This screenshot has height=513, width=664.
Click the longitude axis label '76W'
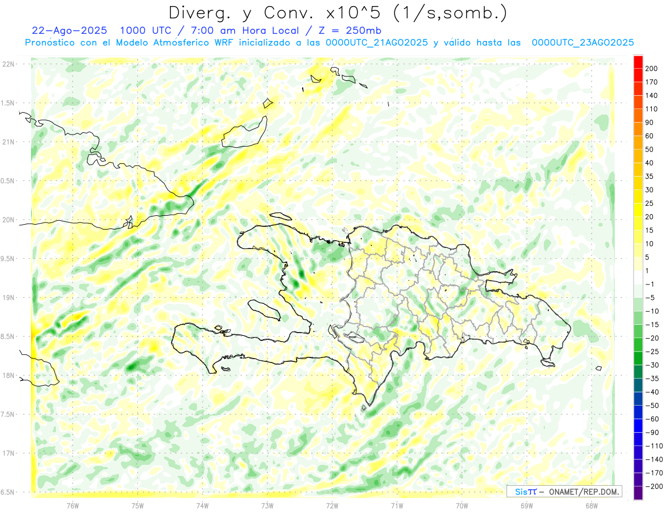click(x=72, y=506)
